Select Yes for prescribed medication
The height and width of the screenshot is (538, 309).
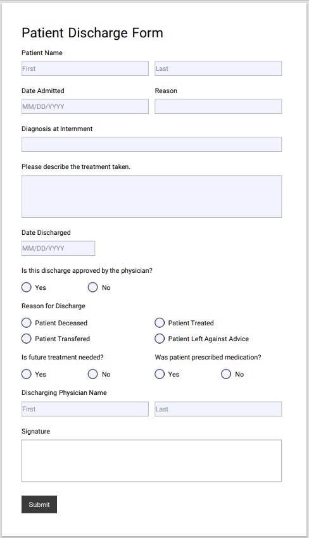[160, 374]
